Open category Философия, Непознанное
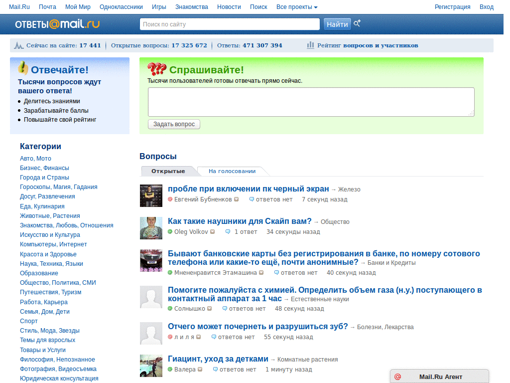510x383 pixels. click(x=57, y=360)
